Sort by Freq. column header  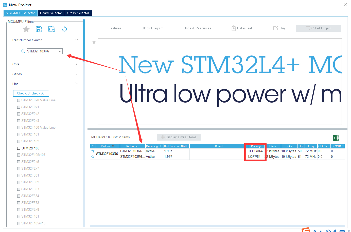click(311, 146)
